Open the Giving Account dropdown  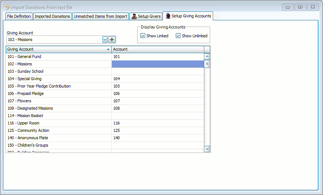pyautogui.click(x=105, y=40)
